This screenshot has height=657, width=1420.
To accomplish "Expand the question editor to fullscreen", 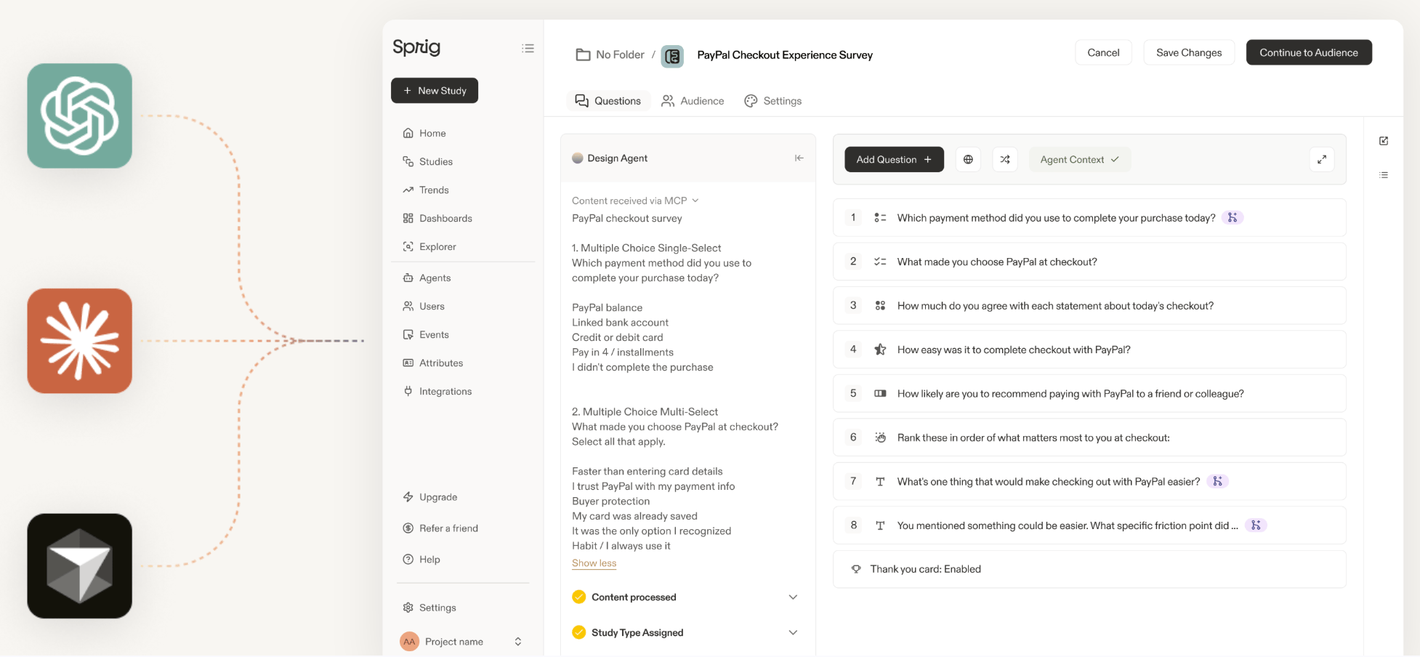I will pyautogui.click(x=1322, y=159).
